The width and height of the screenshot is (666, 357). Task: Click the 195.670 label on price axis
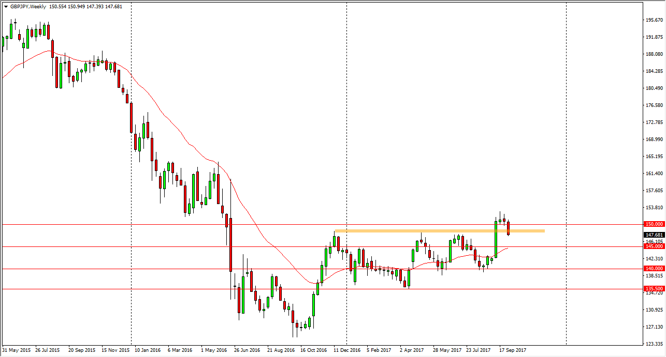(655, 20)
